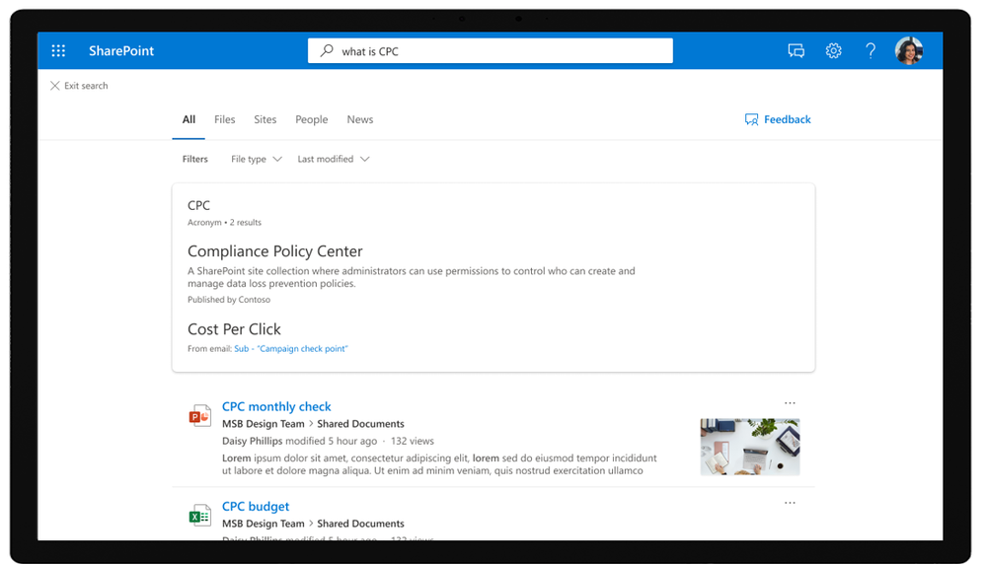Open the CPC monthly check preview thumbnail
The image size is (986, 564).
749,448
